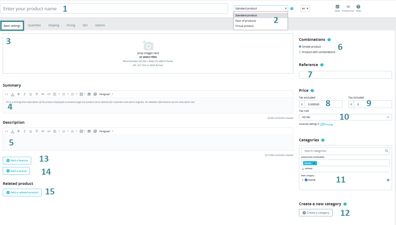
Task: Choose Virtual product from the type list
Action: pyautogui.click(x=244, y=26)
